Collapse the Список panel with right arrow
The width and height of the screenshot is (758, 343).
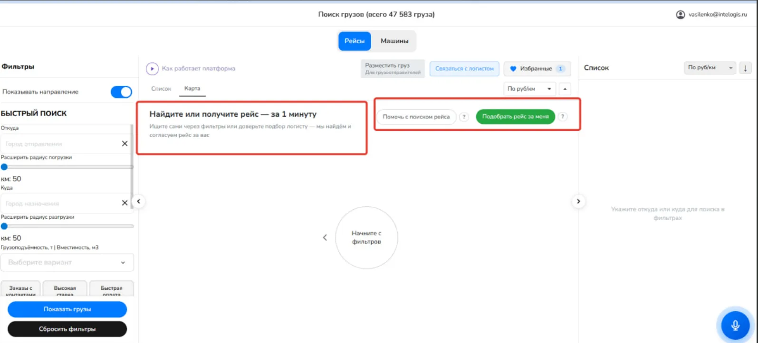click(578, 201)
